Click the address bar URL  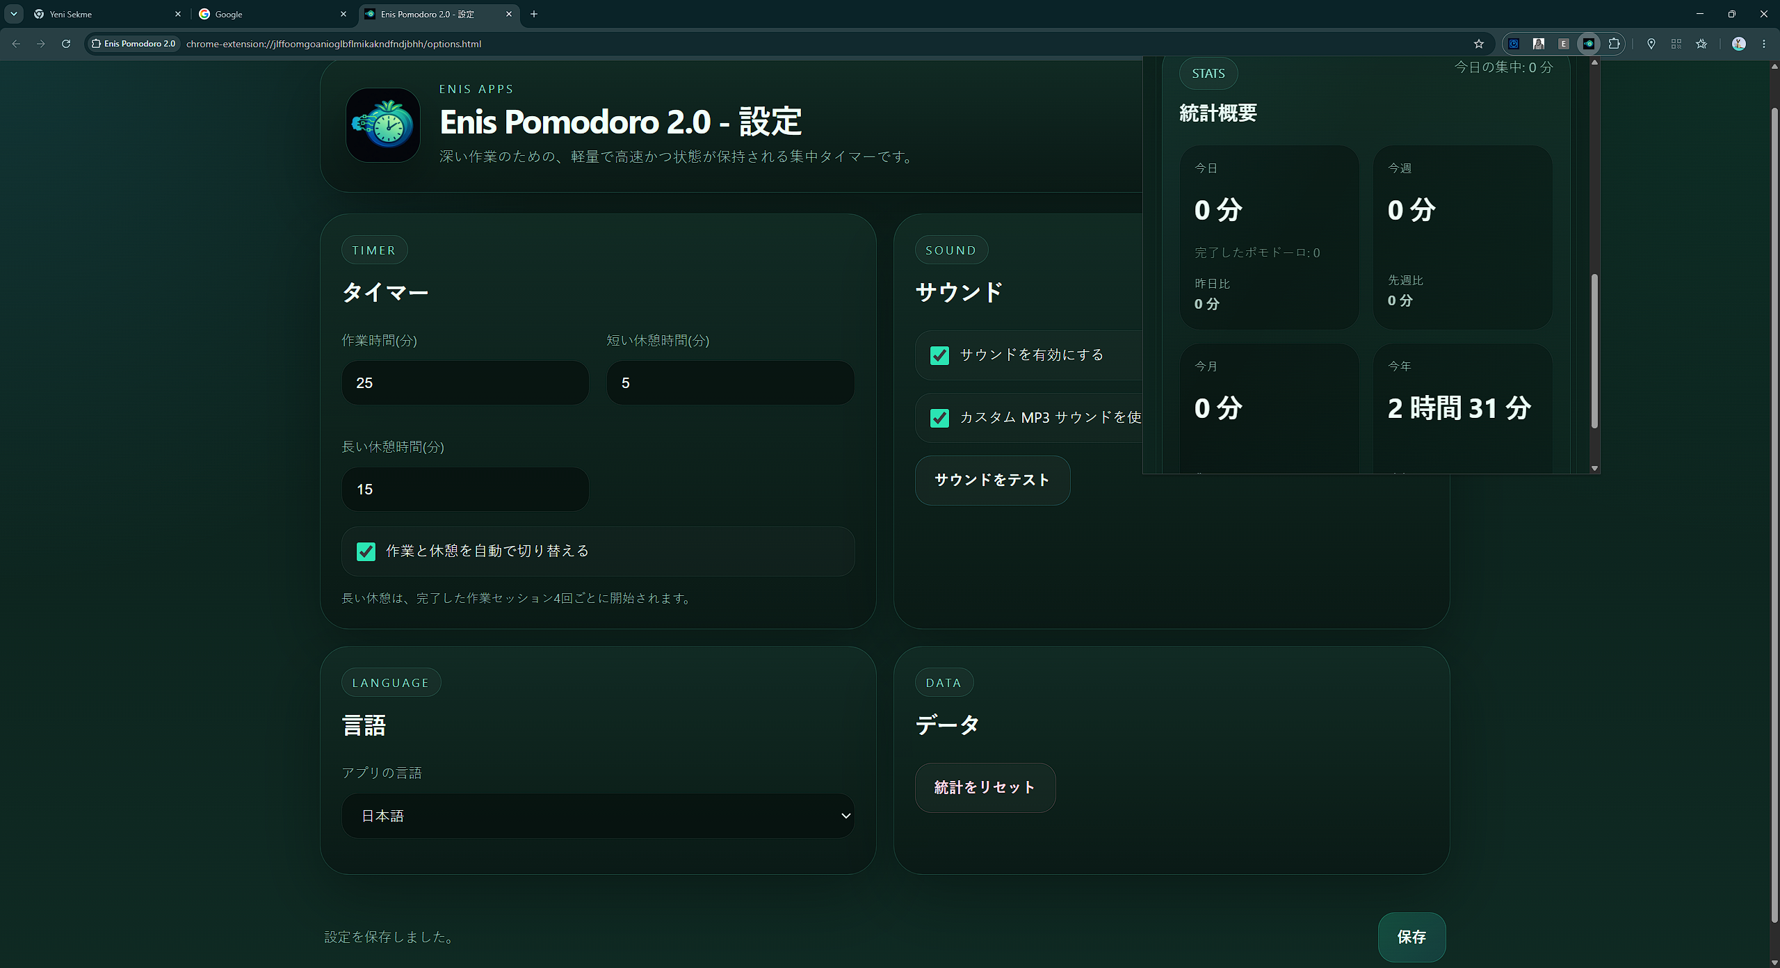point(334,44)
